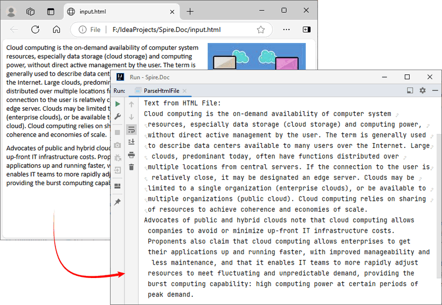Hide the Run tool window with dash icon

click(435, 90)
